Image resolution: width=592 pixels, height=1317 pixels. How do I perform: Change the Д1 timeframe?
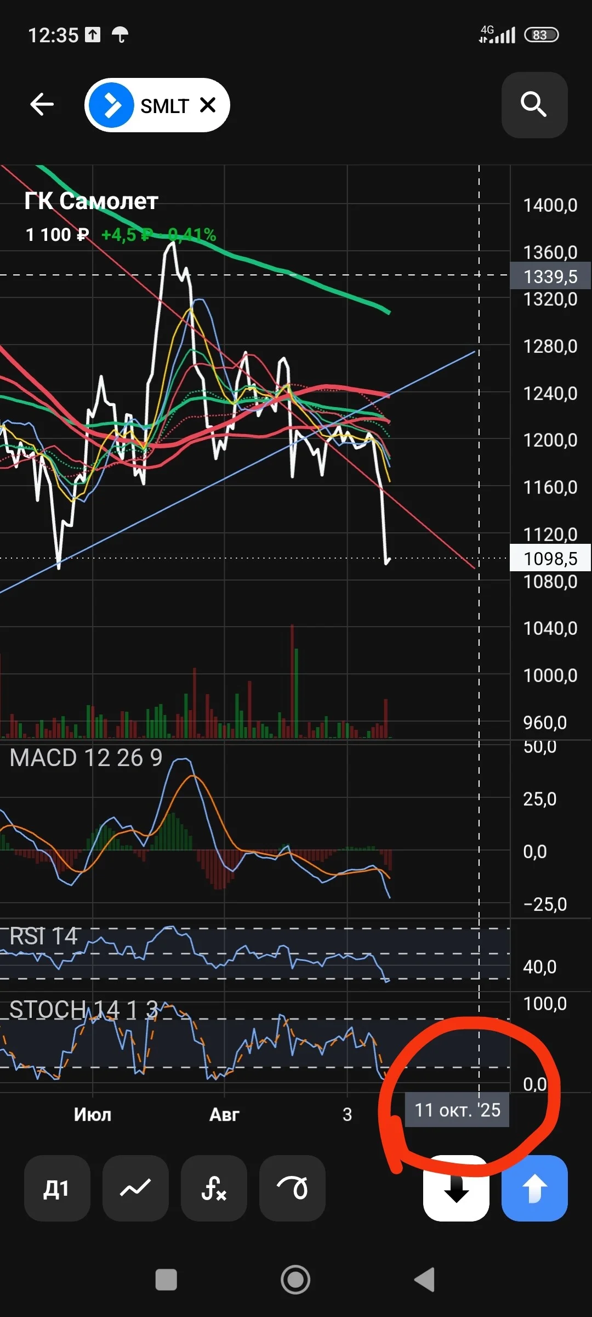pyautogui.click(x=57, y=1188)
